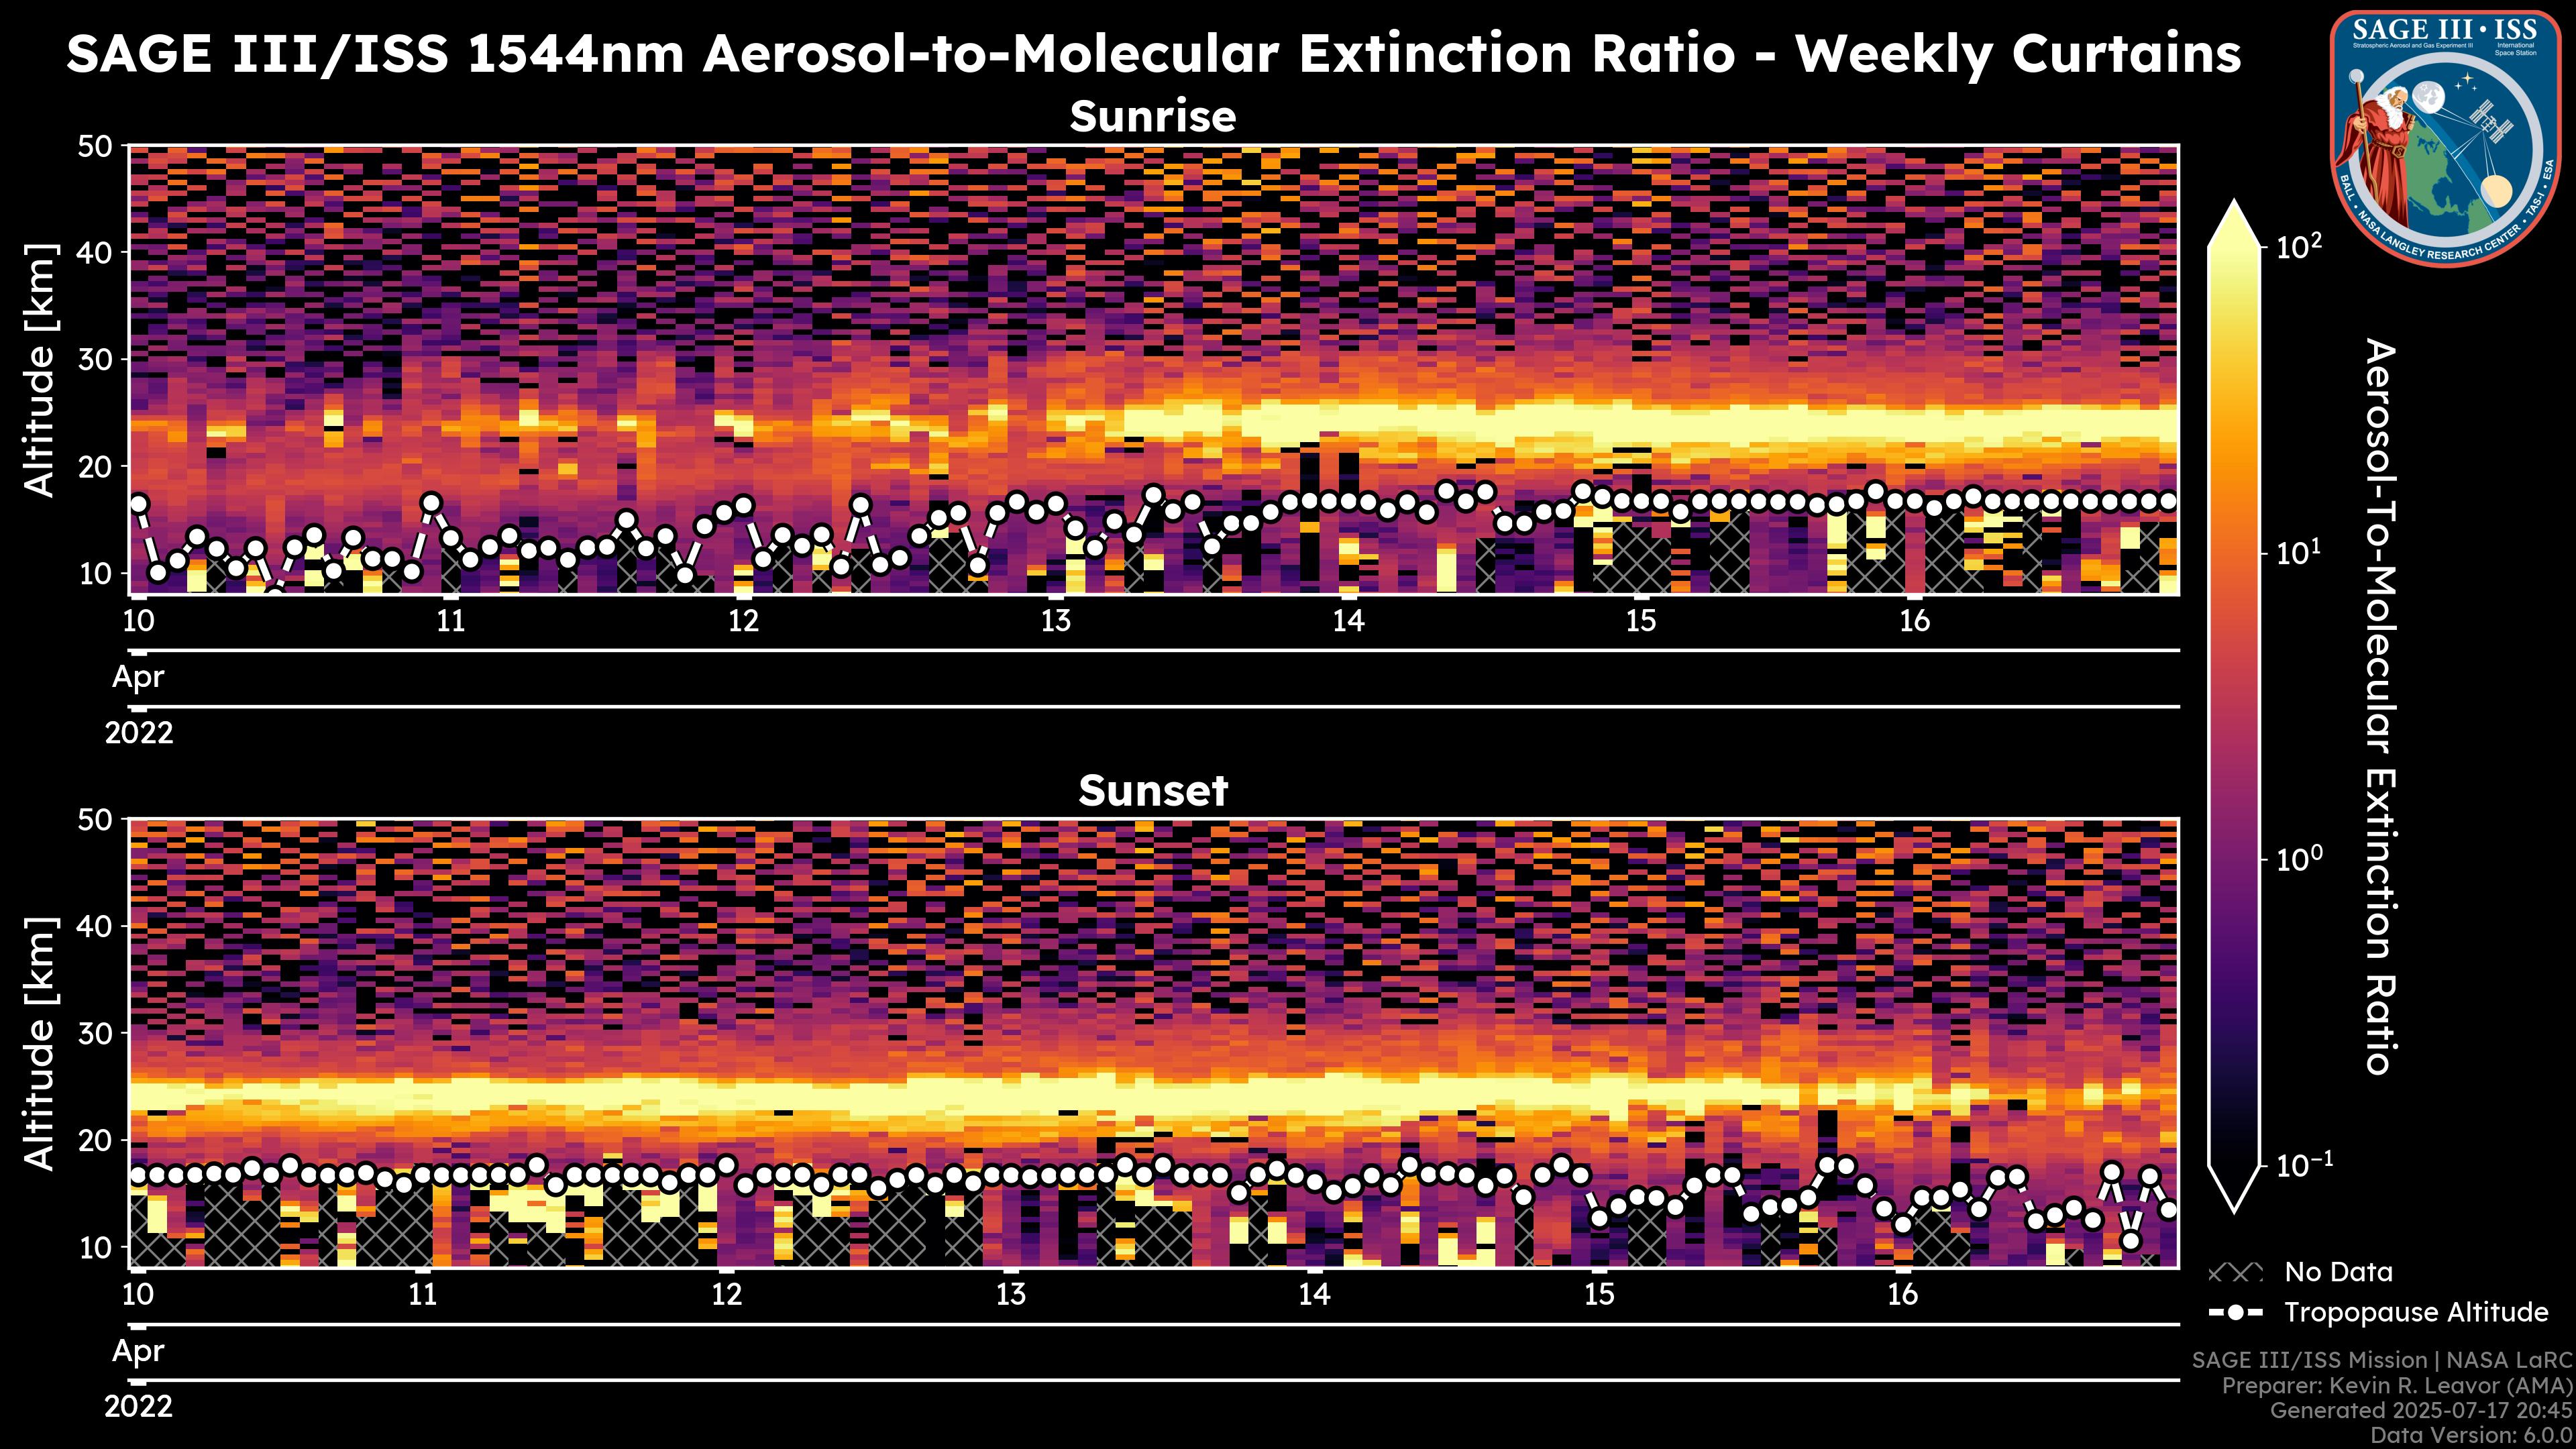Viewport: 2576px width, 1449px height.
Task: Click the main figure title text
Action: tap(1152, 54)
